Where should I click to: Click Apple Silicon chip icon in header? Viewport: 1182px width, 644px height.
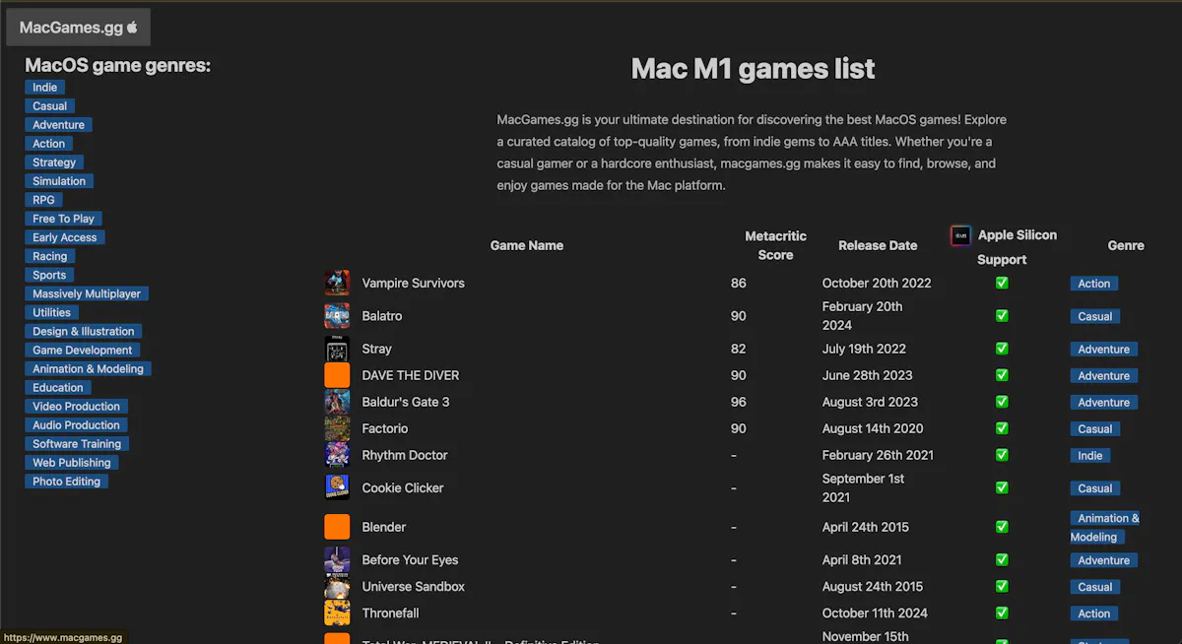(x=960, y=235)
